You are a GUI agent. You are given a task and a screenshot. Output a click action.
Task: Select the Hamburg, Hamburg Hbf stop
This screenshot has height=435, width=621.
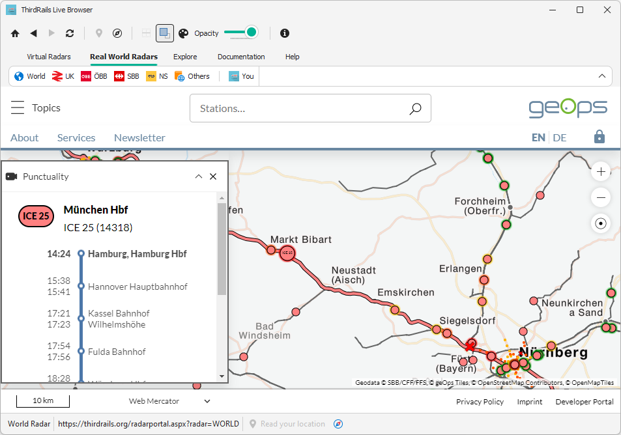pyautogui.click(x=137, y=254)
